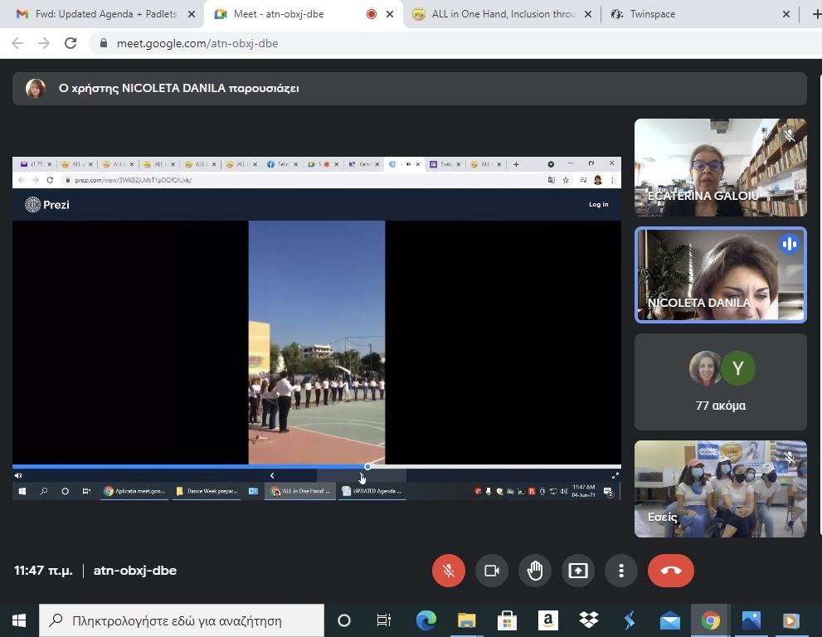The width and height of the screenshot is (822, 637).
Task: Leave the call with red hang-up button
Action: coord(671,571)
